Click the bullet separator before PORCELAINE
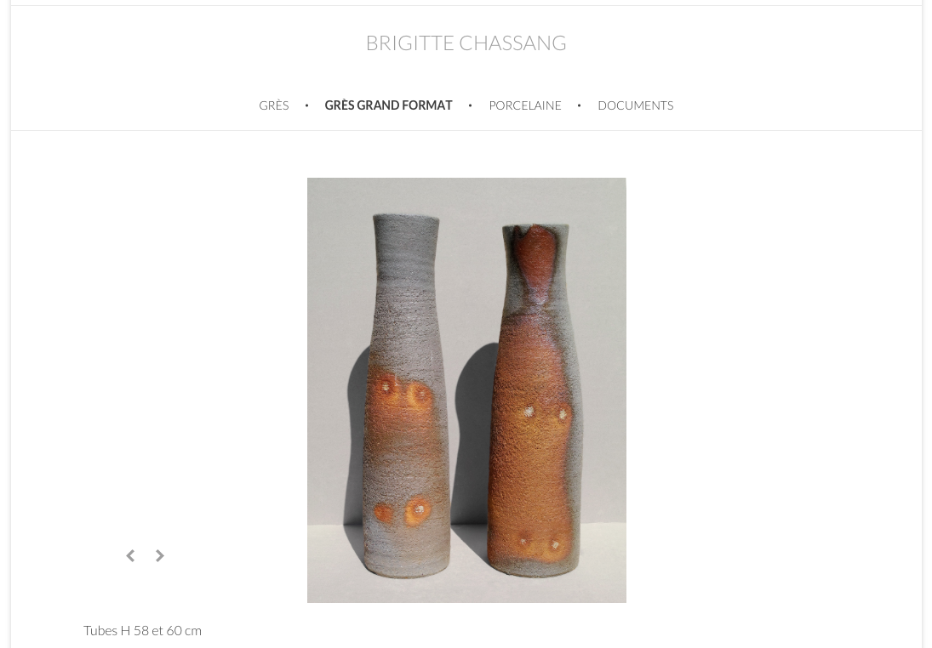This screenshot has width=932, height=648. pos(470,105)
